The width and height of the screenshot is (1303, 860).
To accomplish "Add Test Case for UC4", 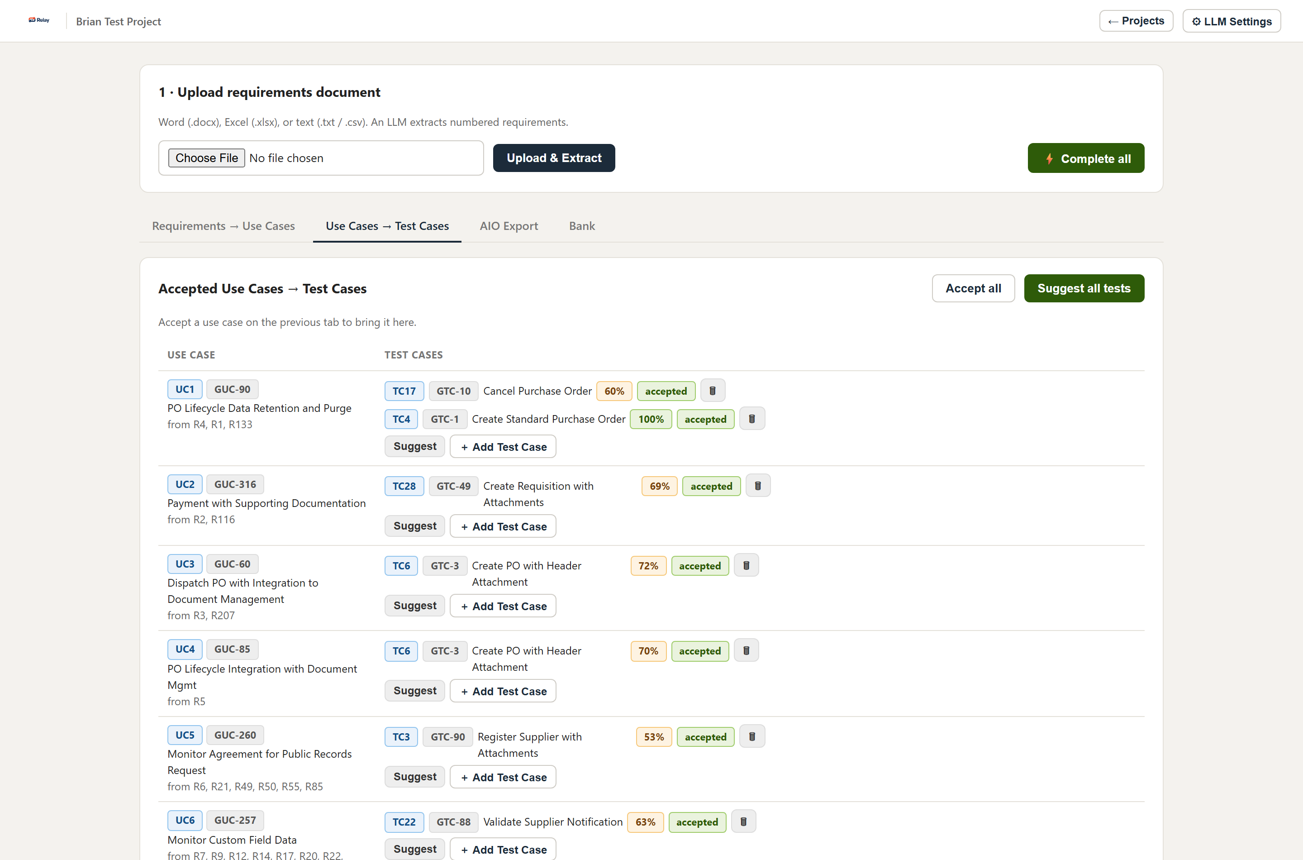I will coord(503,691).
